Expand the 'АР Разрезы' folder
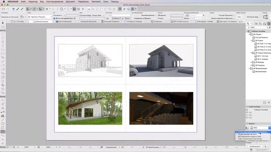 tap(251, 65)
